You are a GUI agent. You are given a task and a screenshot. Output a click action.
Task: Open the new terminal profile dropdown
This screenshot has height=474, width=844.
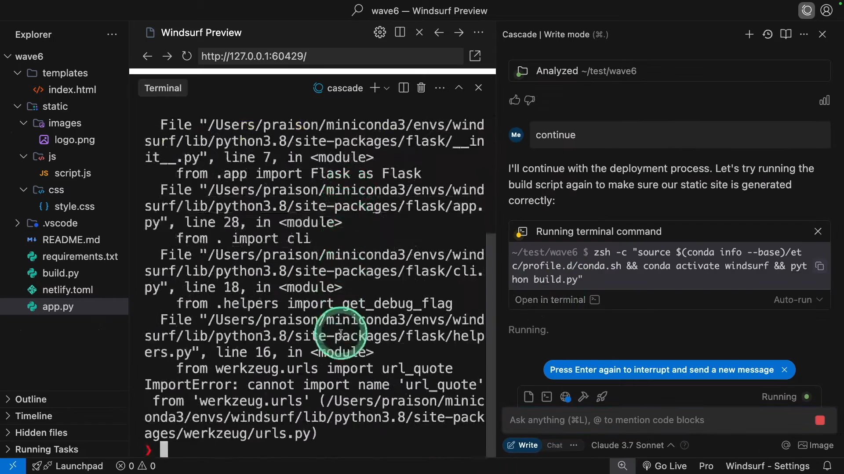pos(387,88)
